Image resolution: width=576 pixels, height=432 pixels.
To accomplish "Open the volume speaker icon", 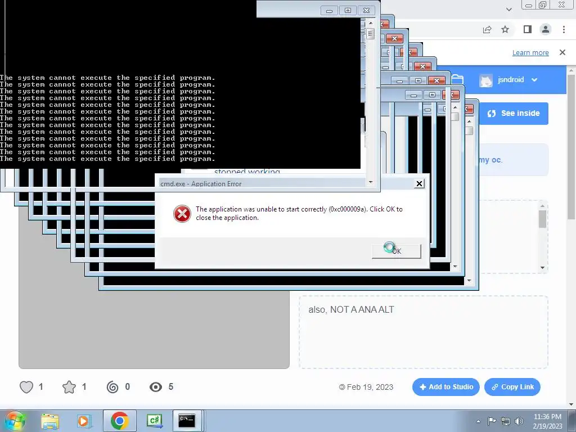I will [519, 421].
